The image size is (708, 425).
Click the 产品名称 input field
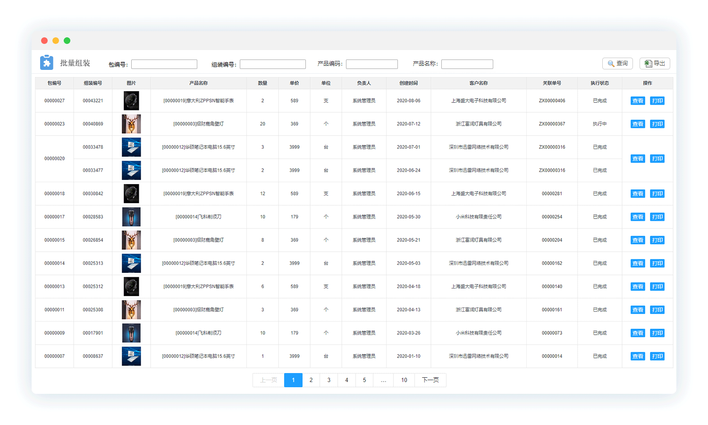click(467, 64)
